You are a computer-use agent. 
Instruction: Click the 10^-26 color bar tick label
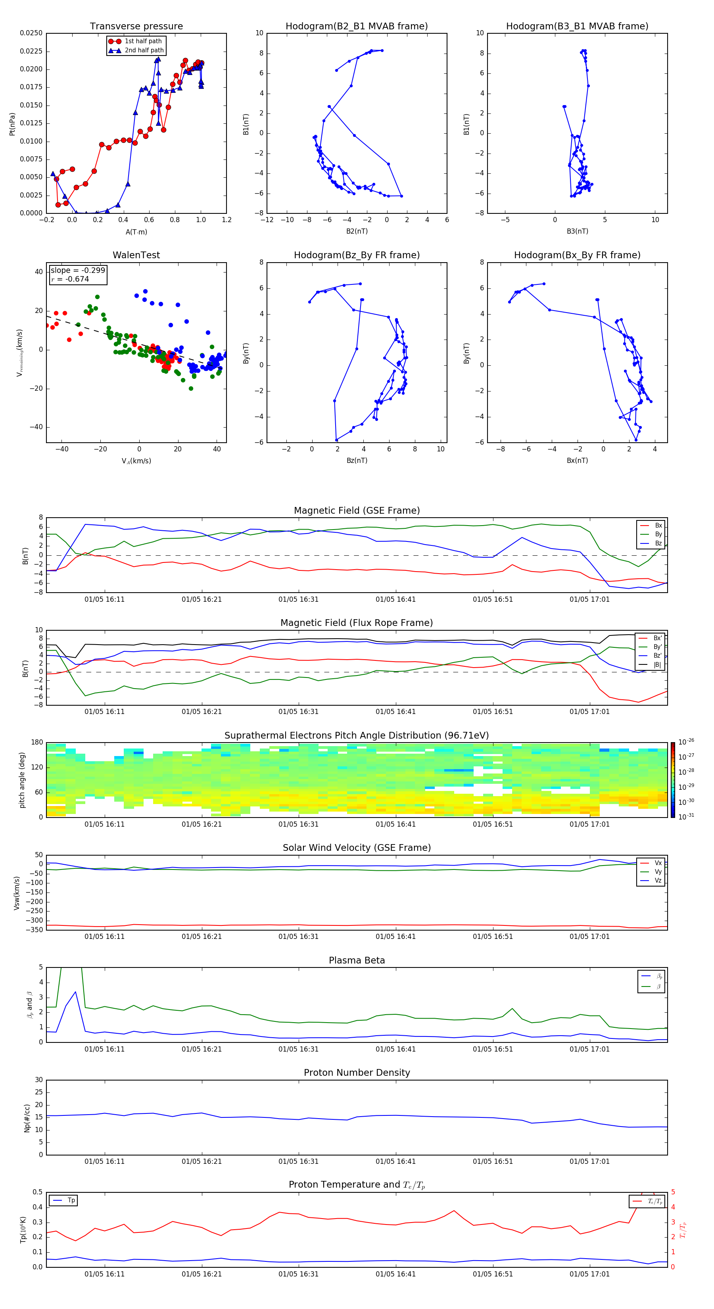click(686, 742)
